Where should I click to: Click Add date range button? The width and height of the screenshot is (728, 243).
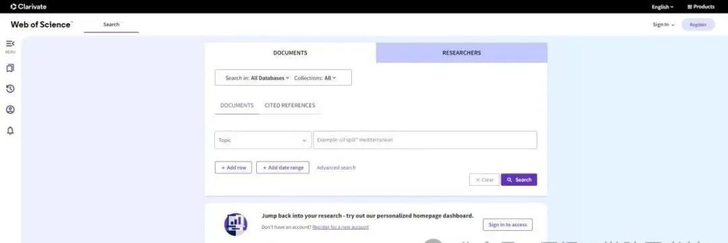(x=282, y=168)
